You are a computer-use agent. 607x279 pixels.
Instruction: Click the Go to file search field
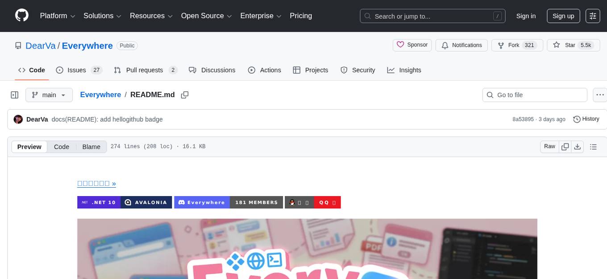tap(534, 94)
